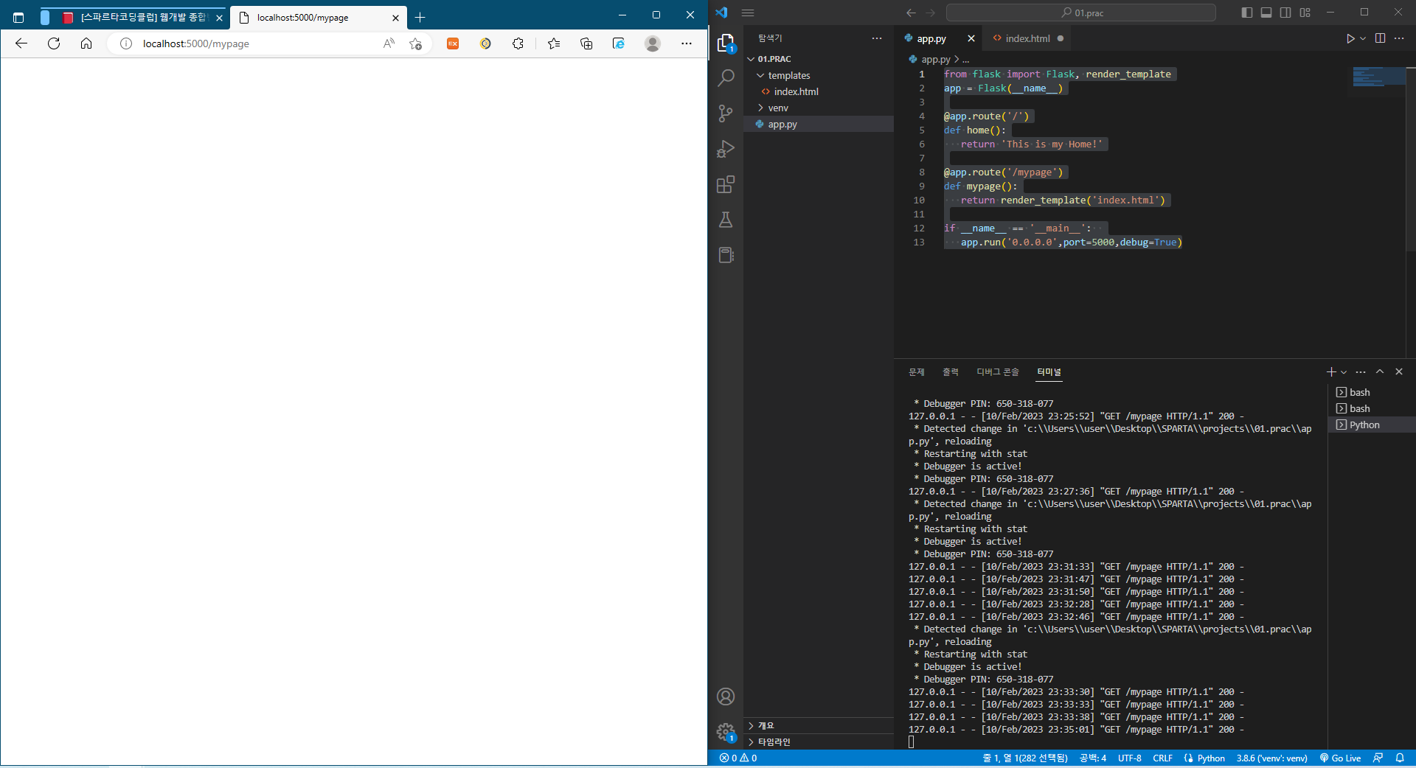Select the second bash terminal
Screen dimensions: 1416x768
tap(1372, 408)
